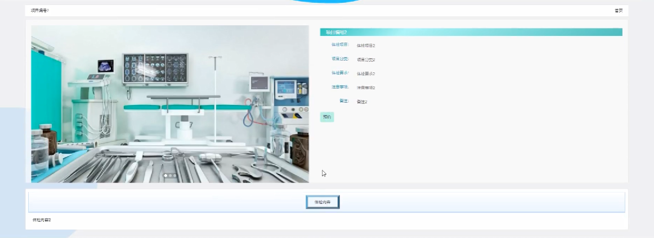
Task: Click the 备注: field label
Action: (344, 100)
